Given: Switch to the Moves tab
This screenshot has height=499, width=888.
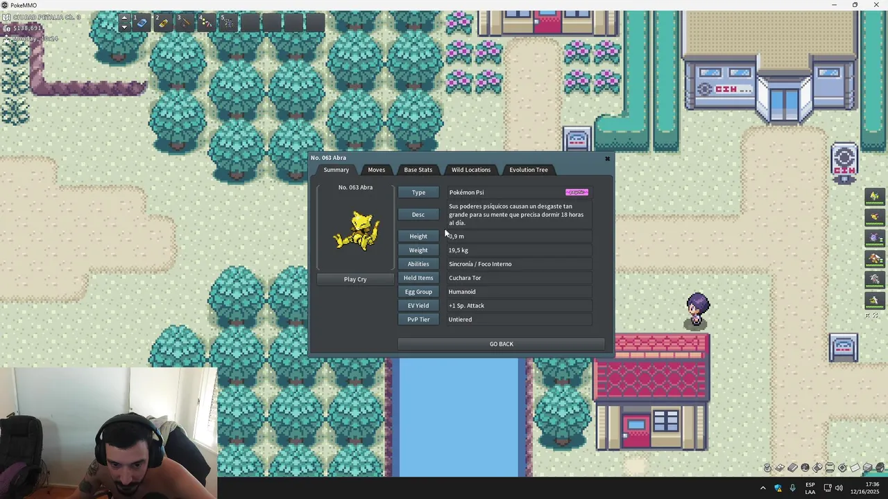Looking at the screenshot, I should pos(377,170).
